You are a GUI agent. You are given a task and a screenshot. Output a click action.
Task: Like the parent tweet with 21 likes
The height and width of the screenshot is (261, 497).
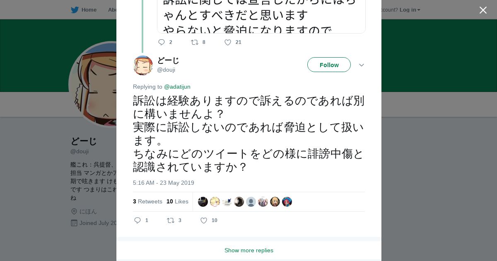click(x=228, y=42)
